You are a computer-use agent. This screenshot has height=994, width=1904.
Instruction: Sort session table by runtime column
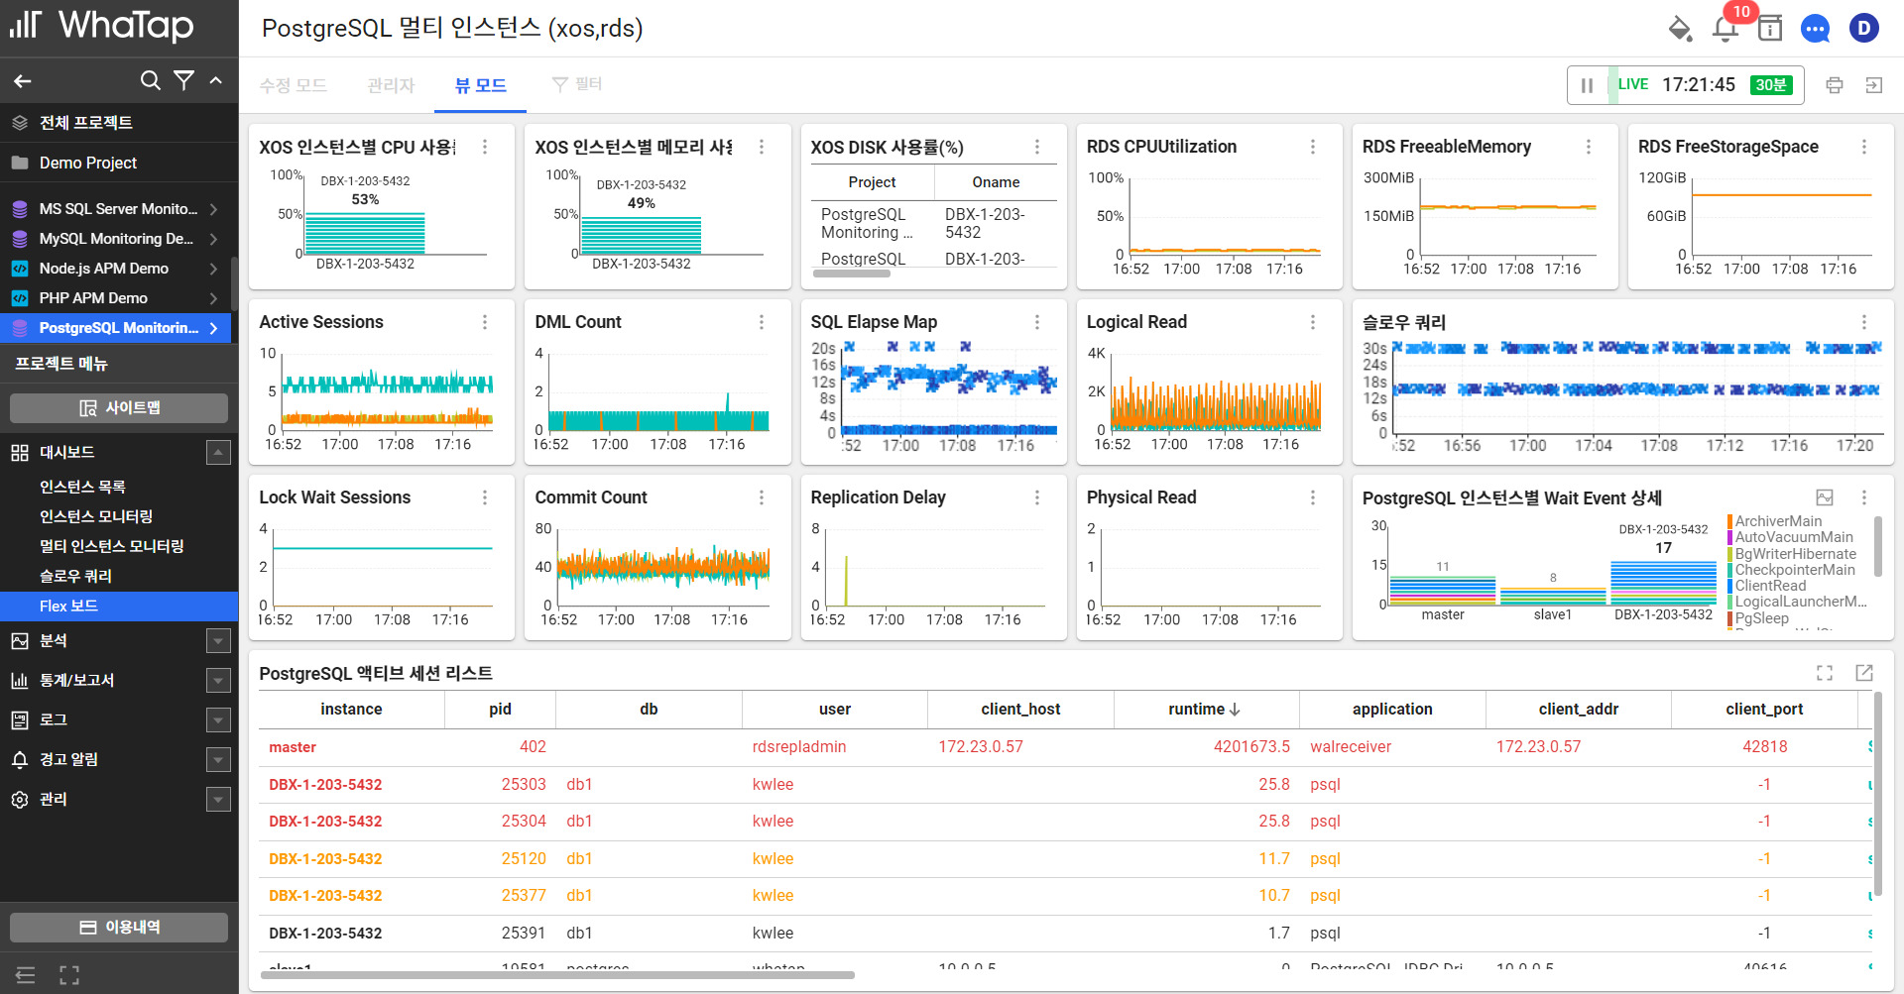coord(1206,710)
